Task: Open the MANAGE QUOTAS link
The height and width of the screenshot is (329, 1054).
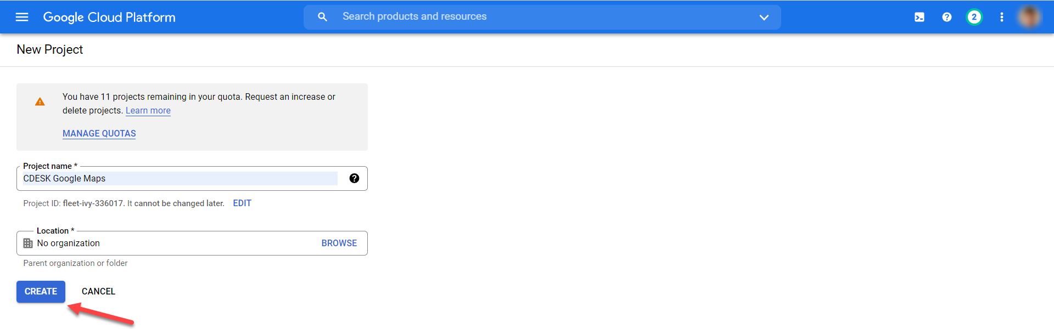Action: point(99,133)
